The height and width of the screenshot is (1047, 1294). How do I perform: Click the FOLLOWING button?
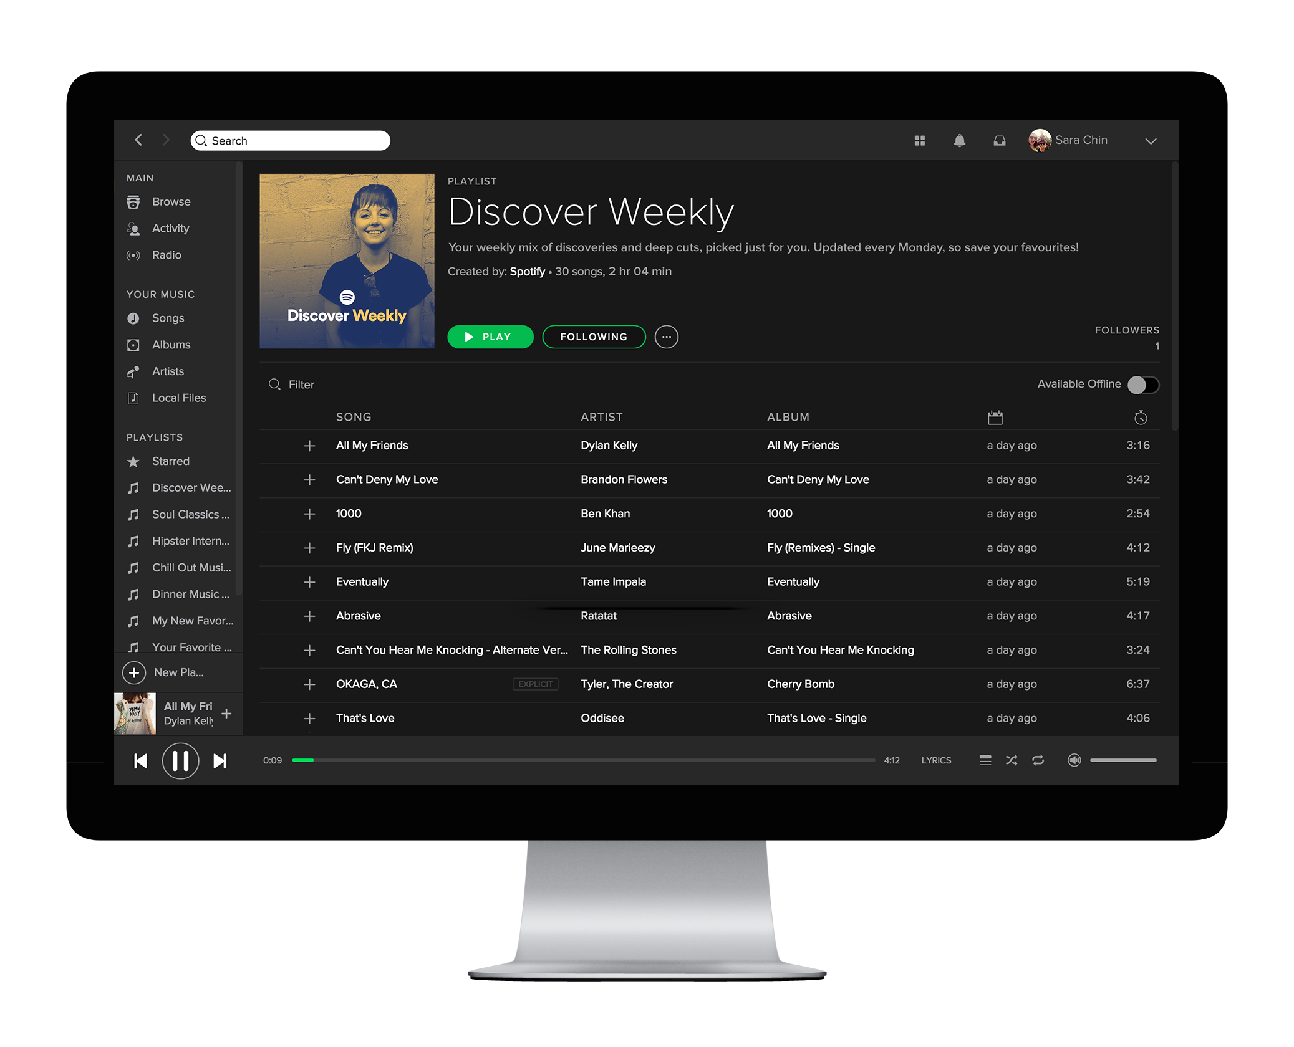coord(593,337)
